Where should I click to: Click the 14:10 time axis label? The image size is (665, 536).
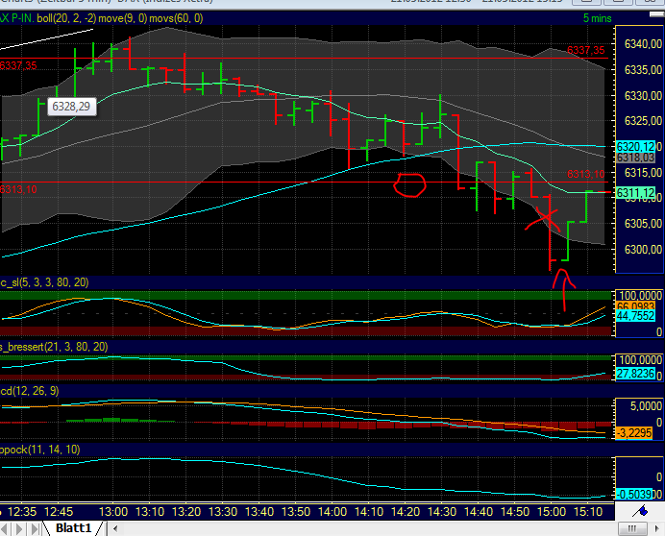[x=369, y=512]
